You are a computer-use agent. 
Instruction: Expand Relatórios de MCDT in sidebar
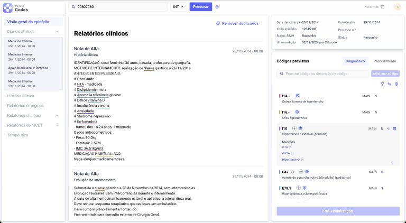57,125
